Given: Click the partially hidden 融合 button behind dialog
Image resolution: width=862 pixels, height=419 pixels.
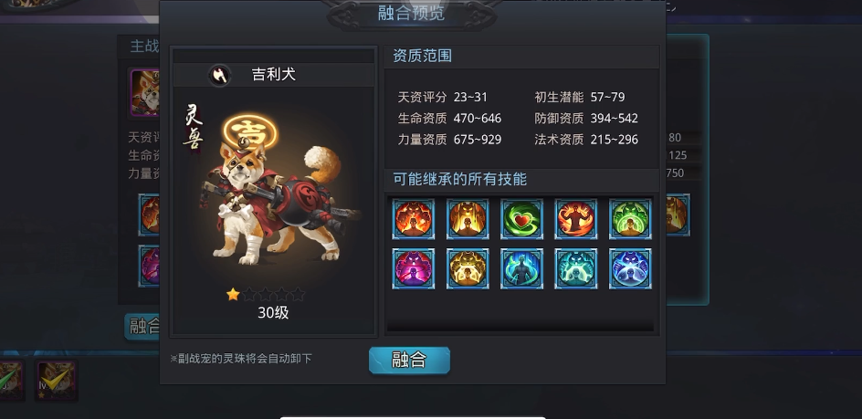Looking at the screenshot, I should click(x=142, y=327).
